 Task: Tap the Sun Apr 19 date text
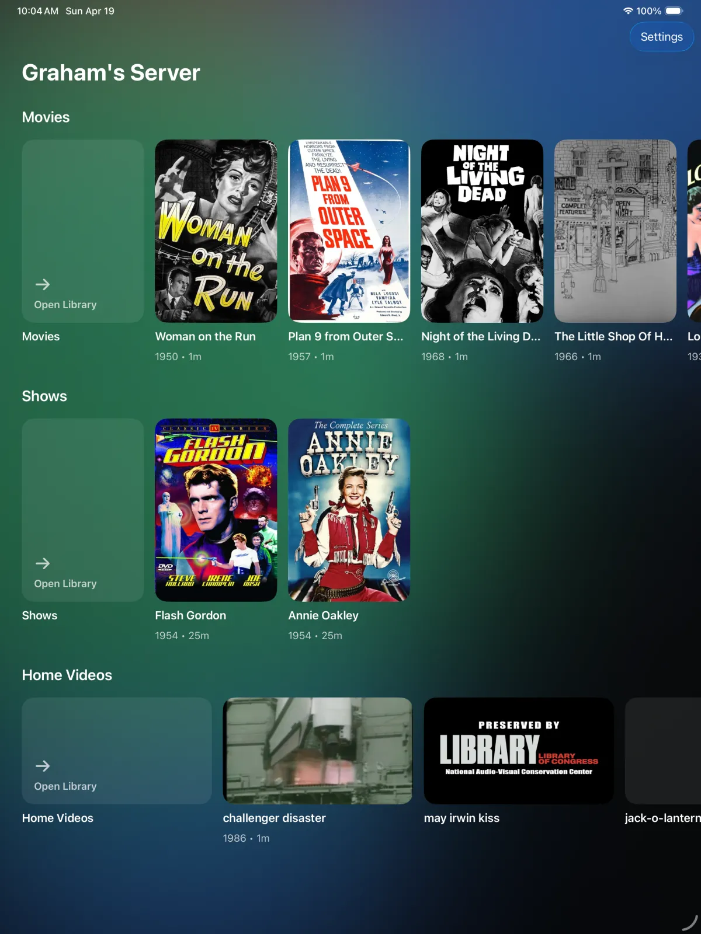point(90,11)
